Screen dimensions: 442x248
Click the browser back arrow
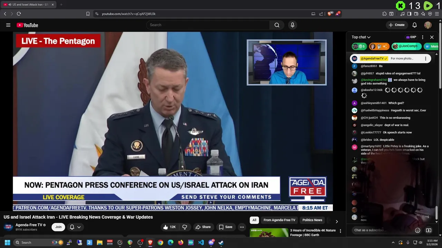(x=5, y=14)
